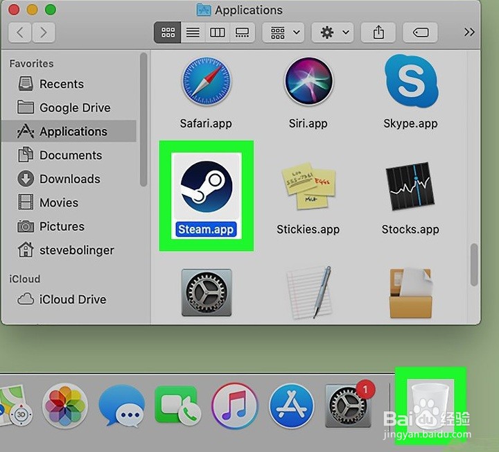Open FaceTime from the Dock
Image resolution: width=499 pixels, height=452 pixels.
click(177, 405)
